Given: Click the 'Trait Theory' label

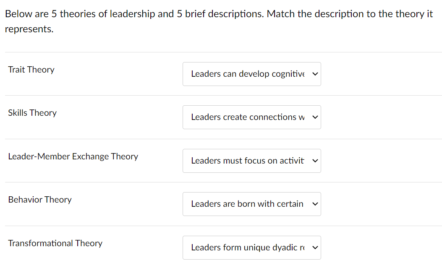Looking at the screenshot, I should point(31,69).
